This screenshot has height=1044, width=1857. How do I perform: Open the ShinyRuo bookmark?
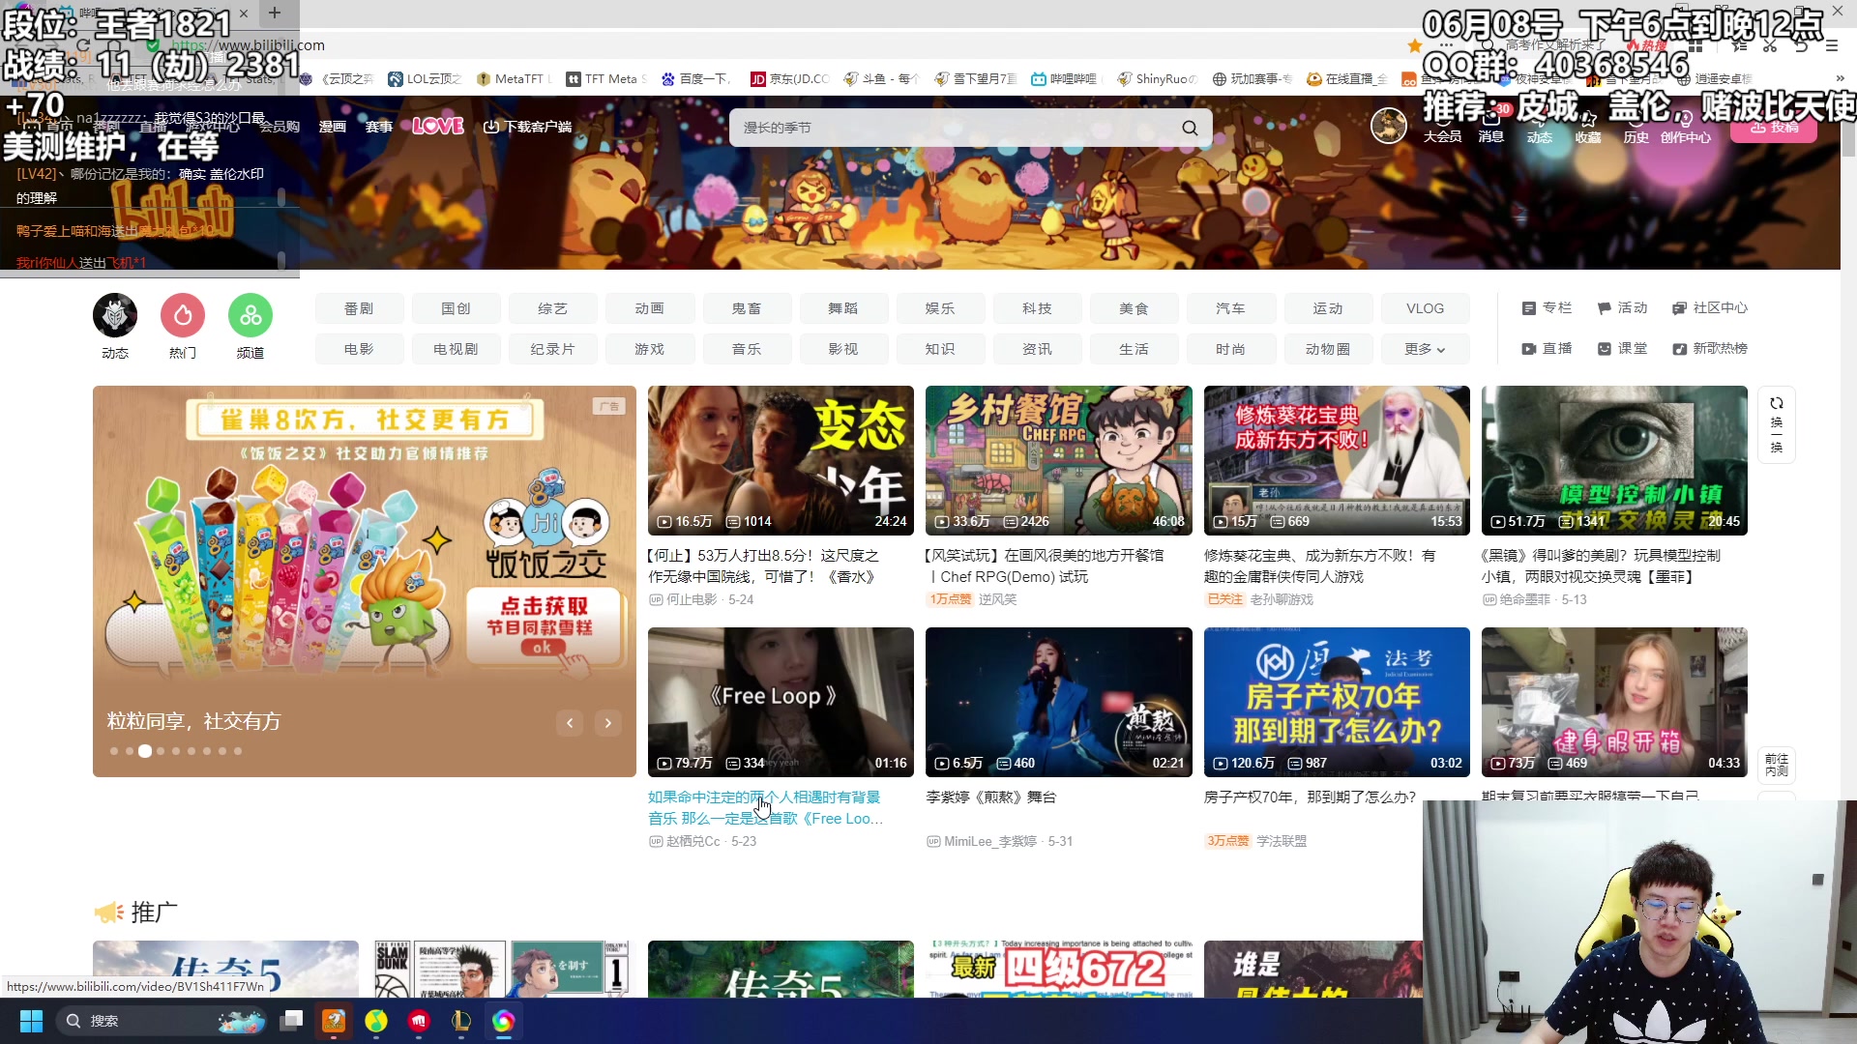pyautogui.click(x=1157, y=79)
